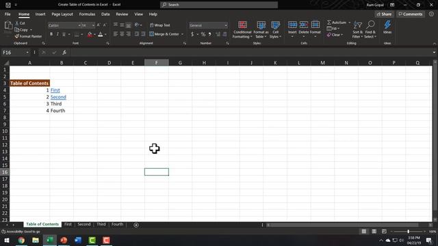Toggle Italic formatting
The height and width of the screenshot is (246, 438).
[57, 34]
